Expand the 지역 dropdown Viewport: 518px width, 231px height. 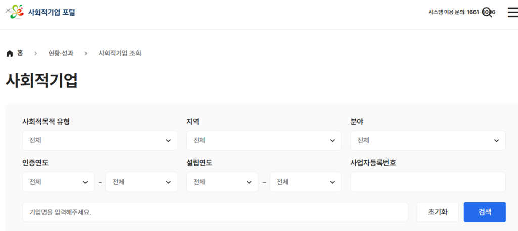pyautogui.click(x=264, y=140)
